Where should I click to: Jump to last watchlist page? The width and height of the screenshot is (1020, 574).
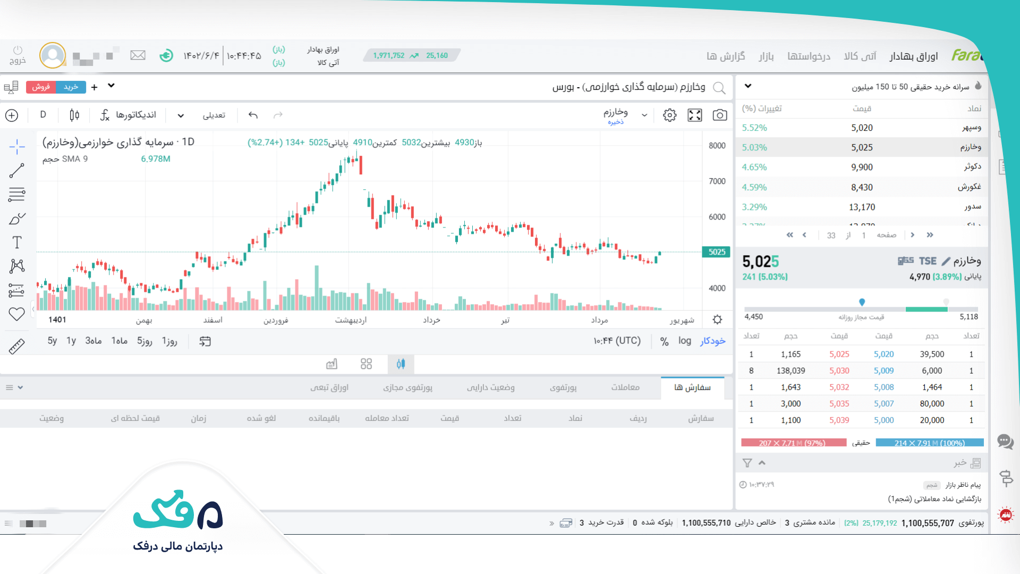click(789, 235)
